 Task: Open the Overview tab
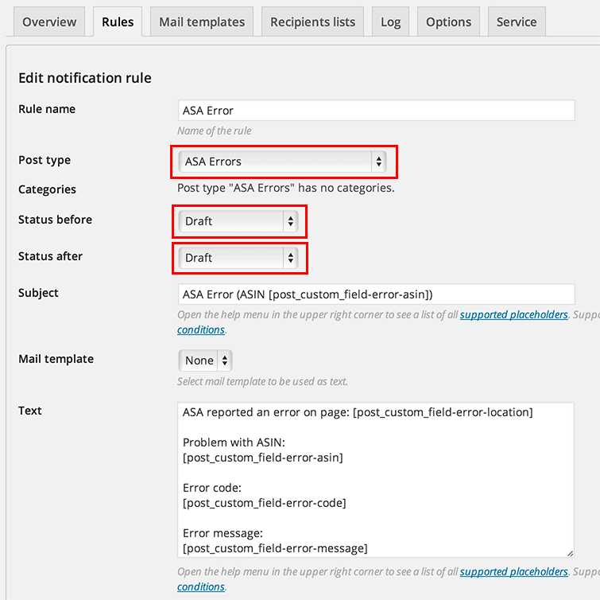[x=49, y=21]
